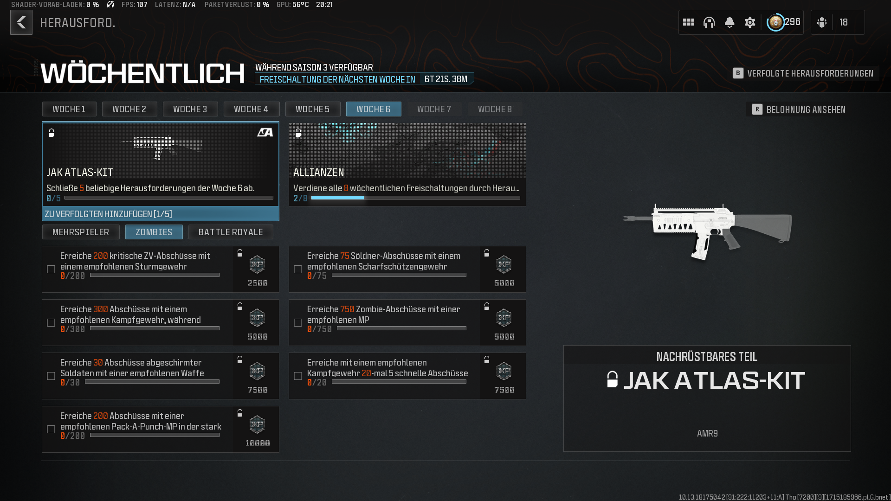891x501 pixels.
Task: Select the Battle Royale mode tab
Action: pos(231,232)
